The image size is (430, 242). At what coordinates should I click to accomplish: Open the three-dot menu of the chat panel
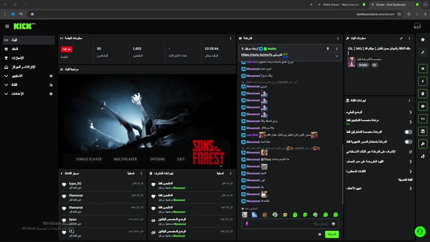(338, 38)
